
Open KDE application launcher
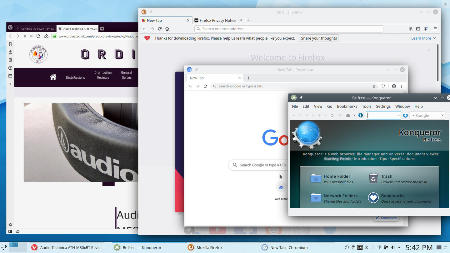point(4,247)
